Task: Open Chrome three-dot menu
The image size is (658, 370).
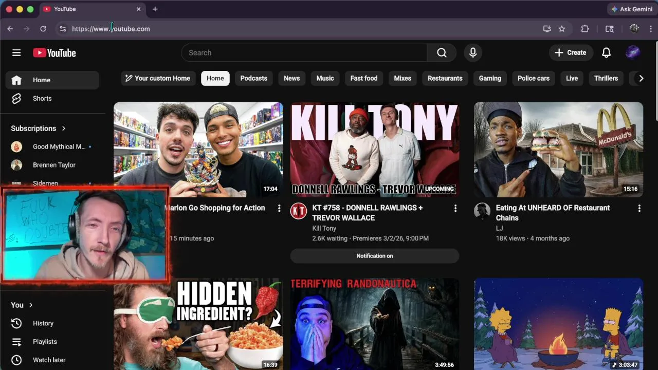Action: pyautogui.click(x=651, y=29)
